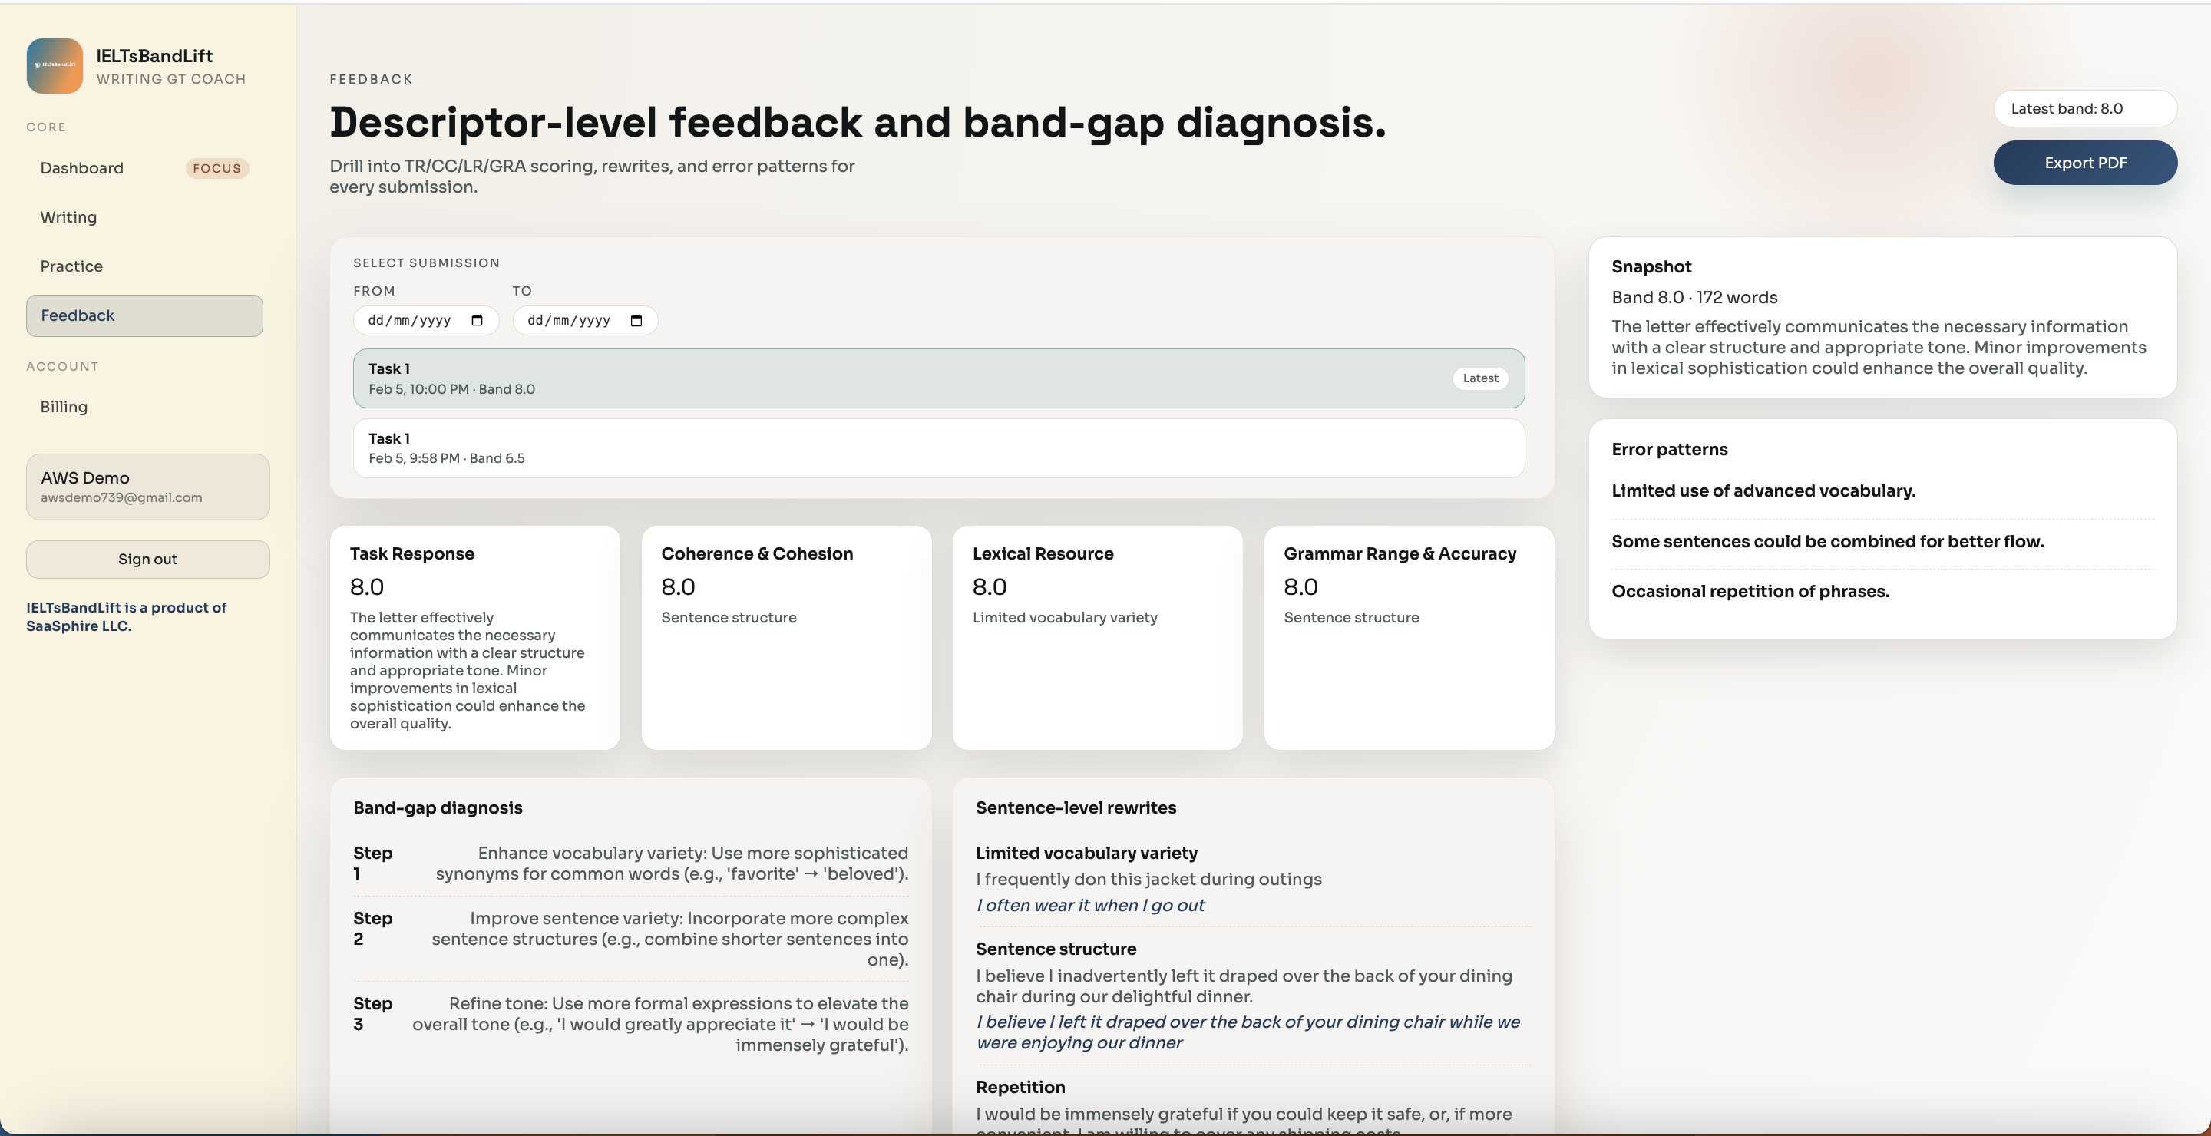
Task: Select Feedback in the sidebar
Action: (x=78, y=315)
